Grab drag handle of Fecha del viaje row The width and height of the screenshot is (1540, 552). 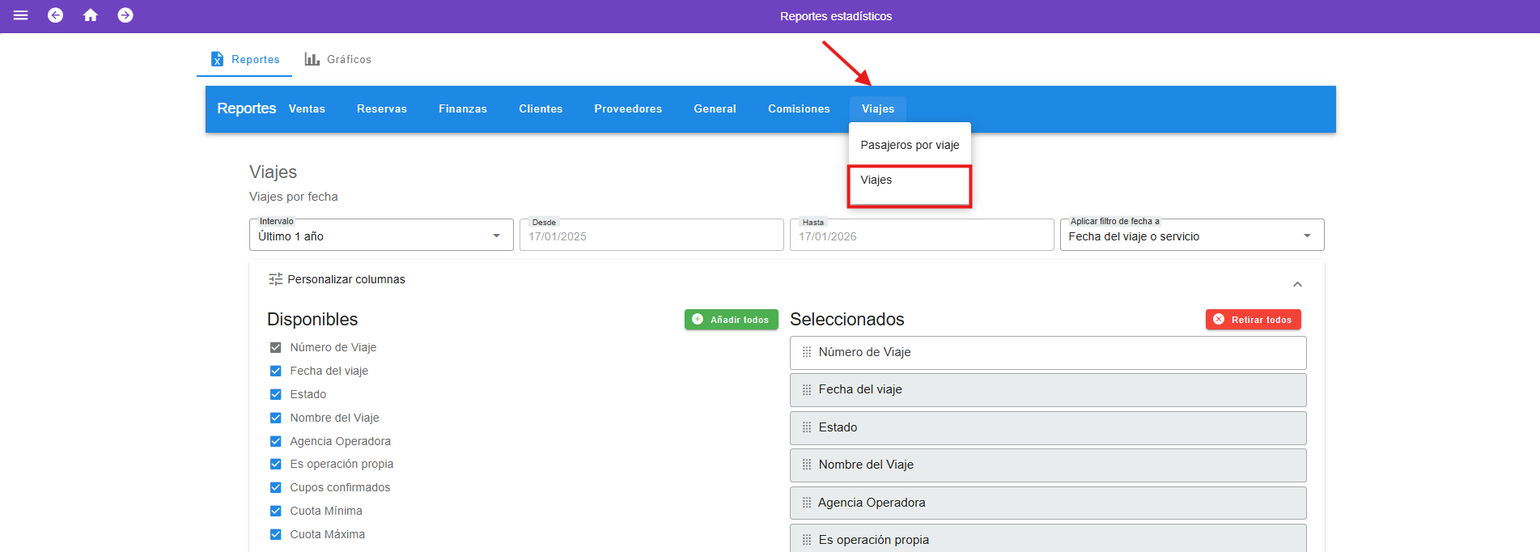point(807,390)
